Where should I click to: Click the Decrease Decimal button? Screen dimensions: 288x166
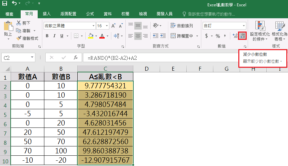(242, 36)
